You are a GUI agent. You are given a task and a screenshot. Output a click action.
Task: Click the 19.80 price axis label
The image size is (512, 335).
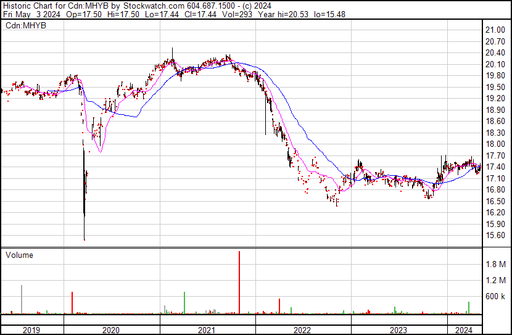(x=495, y=76)
